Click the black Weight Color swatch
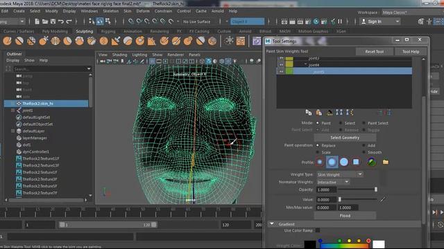This screenshot has width=444, height=249. (x=310, y=244)
